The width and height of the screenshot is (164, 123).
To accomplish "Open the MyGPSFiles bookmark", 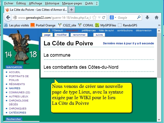I will pyautogui.click(x=105, y=25).
